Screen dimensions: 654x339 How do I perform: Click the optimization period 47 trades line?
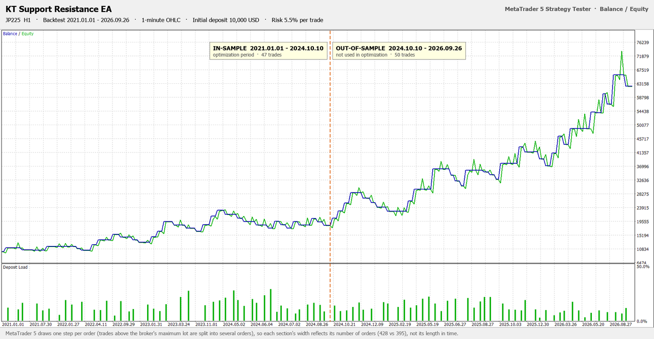coord(247,55)
